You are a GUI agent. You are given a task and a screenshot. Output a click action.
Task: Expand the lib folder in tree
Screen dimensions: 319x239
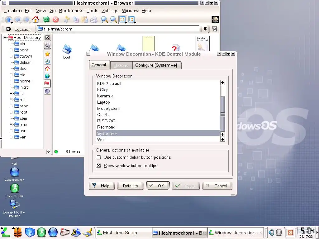[x=11, y=93]
